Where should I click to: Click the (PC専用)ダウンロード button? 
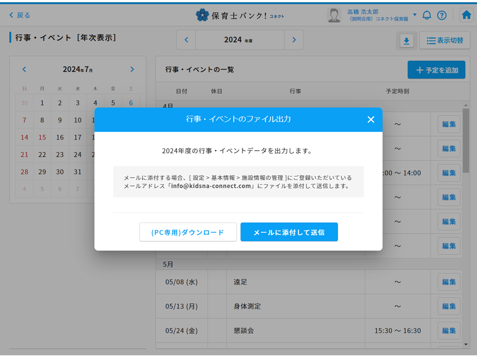click(x=188, y=232)
